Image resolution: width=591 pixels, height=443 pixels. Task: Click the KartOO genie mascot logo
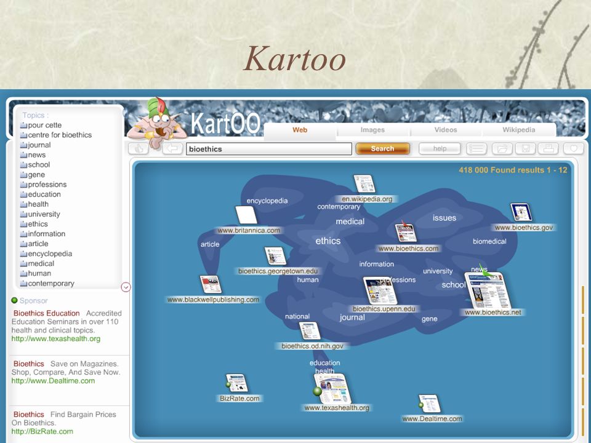click(156, 122)
